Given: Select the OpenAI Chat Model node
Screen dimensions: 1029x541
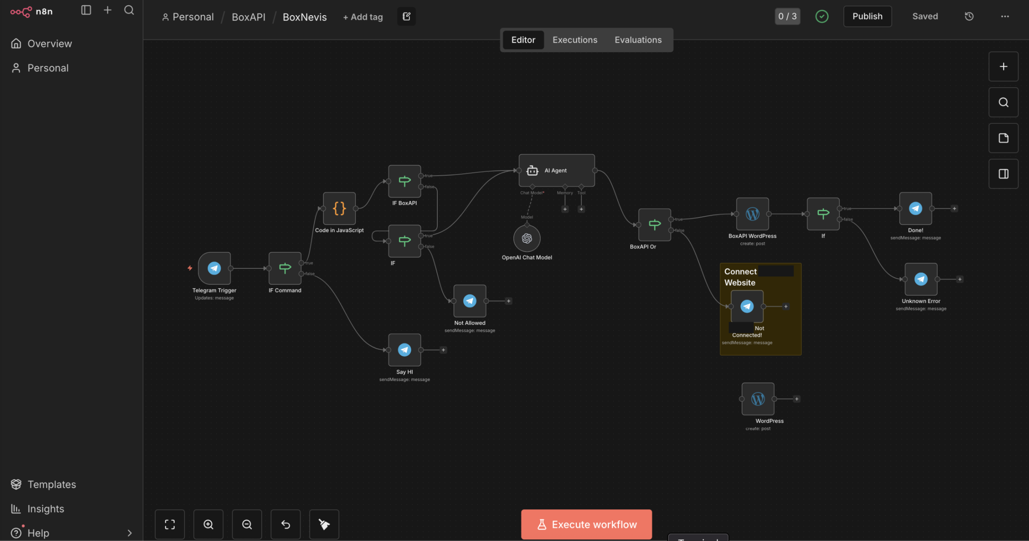Looking at the screenshot, I should [x=527, y=239].
